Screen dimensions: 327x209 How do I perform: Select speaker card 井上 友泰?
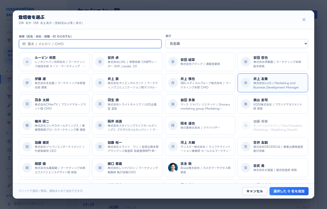coord(273,83)
